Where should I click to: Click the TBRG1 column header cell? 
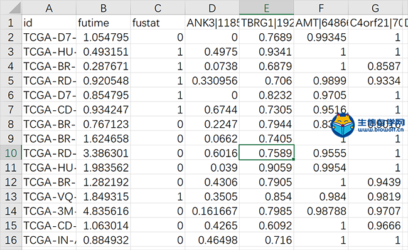coord(267,23)
